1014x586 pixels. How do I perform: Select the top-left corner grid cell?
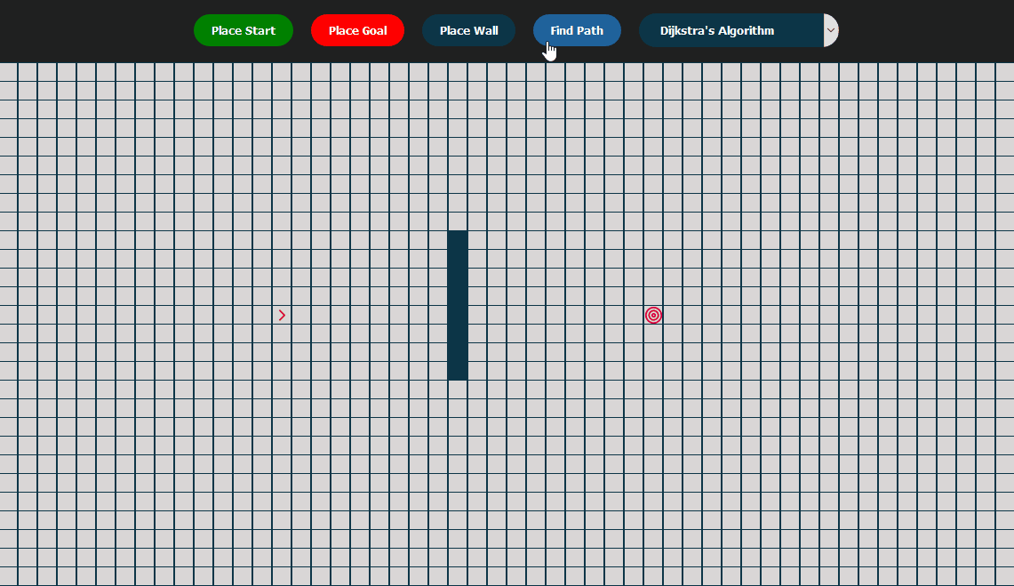pos(8,71)
